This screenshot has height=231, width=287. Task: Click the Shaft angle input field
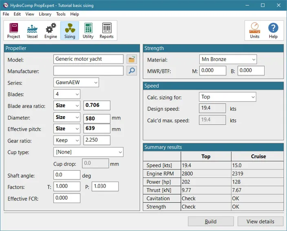[67, 175]
